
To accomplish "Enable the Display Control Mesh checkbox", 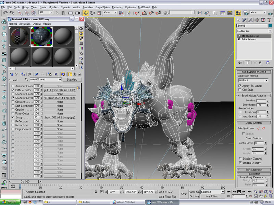I will (240, 159).
